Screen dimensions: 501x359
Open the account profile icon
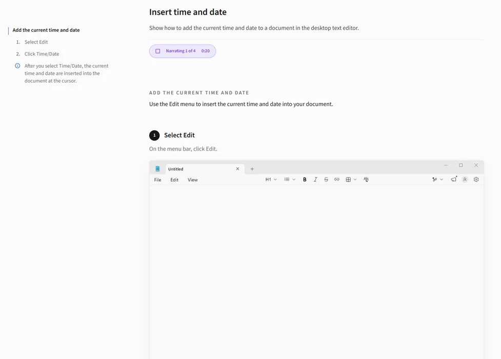(x=465, y=180)
